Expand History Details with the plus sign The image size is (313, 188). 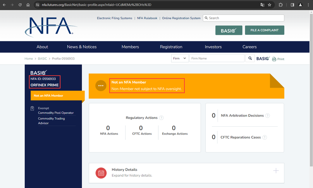point(276,171)
